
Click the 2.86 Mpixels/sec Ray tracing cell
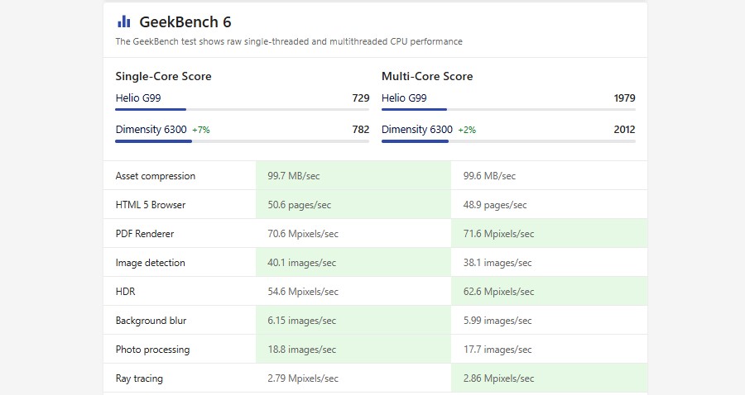point(499,378)
